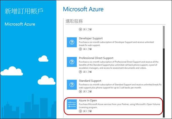Select Microsoft Azure in the left sidebar

coord(20,24)
